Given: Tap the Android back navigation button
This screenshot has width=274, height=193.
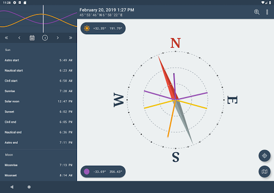Looking at the screenshot, I should pos(12,187).
